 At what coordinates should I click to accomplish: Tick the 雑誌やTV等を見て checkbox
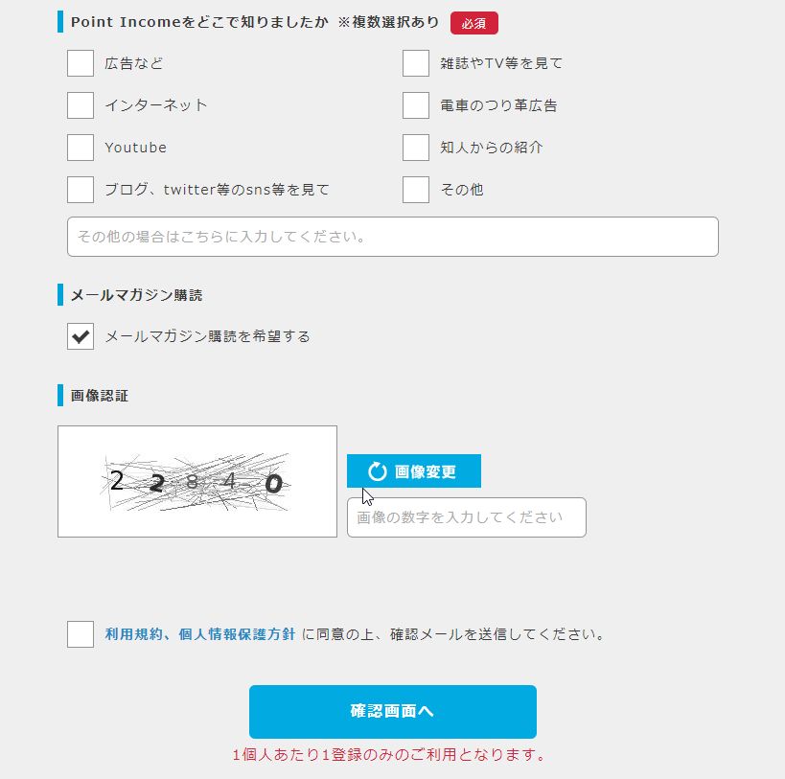(416, 63)
